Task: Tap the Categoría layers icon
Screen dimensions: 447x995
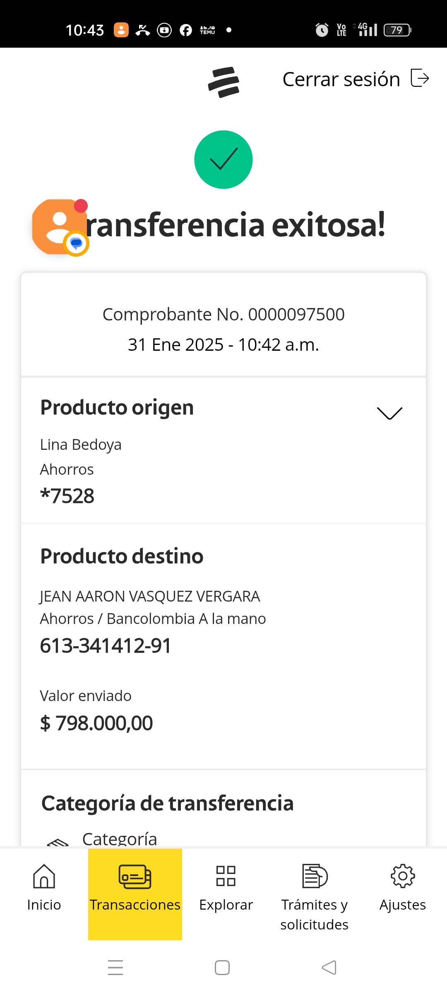Action: [58, 842]
